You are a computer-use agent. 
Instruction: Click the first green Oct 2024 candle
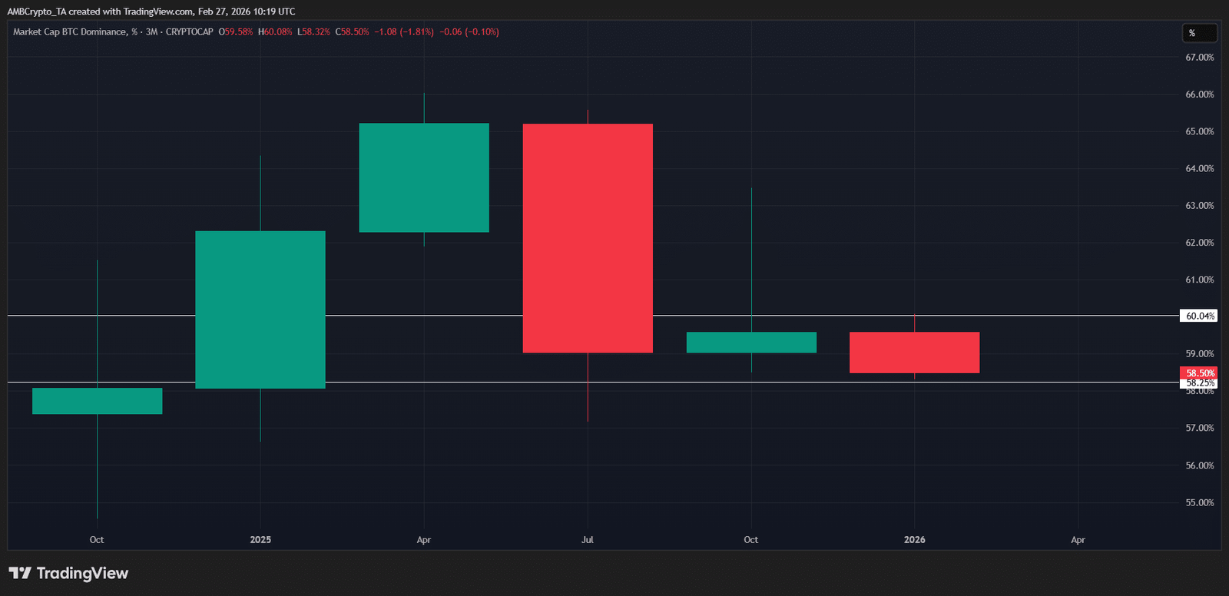[x=98, y=401]
